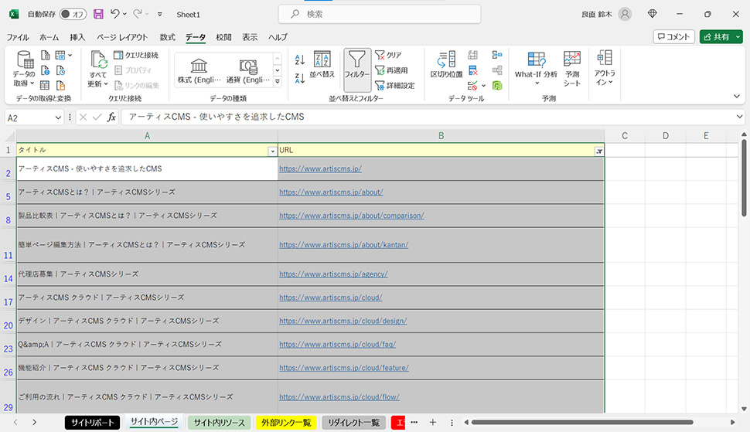Click the Existing Connections icon
This screenshot has width=750, height=432.
[61, 86]
